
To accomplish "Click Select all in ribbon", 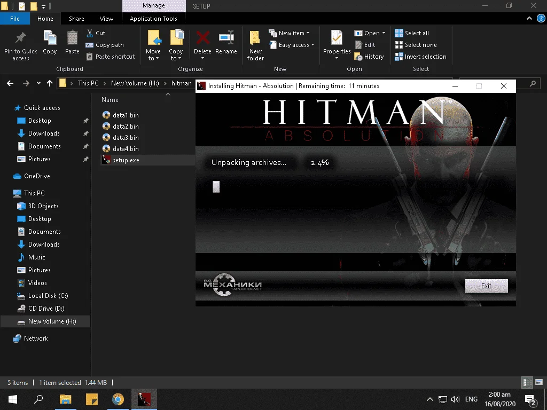I will click(x=412, y=33).
